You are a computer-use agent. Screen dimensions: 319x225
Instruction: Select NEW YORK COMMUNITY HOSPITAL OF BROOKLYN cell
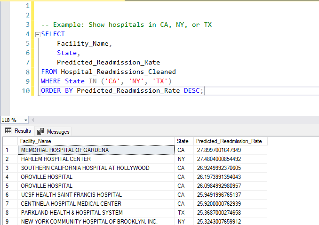tap(96, 221)
